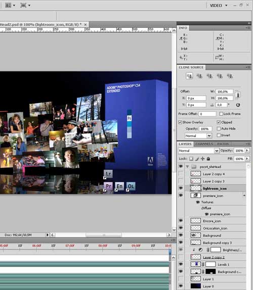Select the first clone source stamp icon
253x290 pixels.
189,76
